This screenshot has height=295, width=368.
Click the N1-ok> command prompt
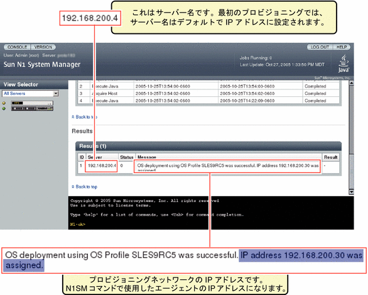[x=78, y=225]
